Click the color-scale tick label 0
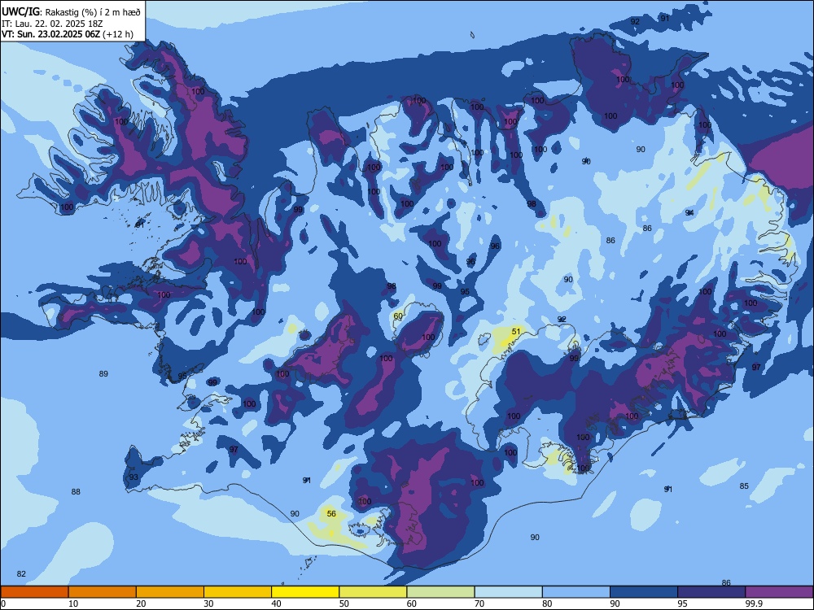This screenshot has width=814, height=610. pos(3,603)
